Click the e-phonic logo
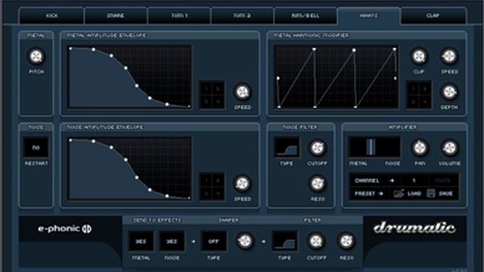Screen dimensions: 484x272 pyautogui.click(x=65, y=228)
